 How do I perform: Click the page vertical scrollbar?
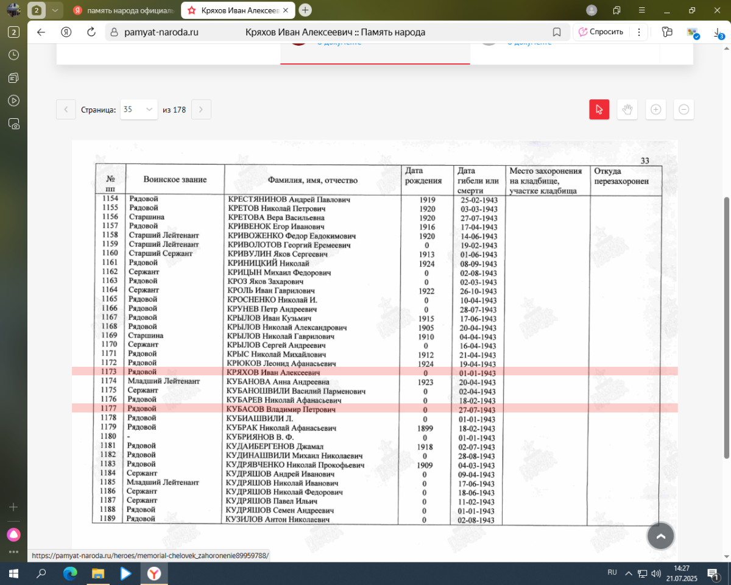726,328
